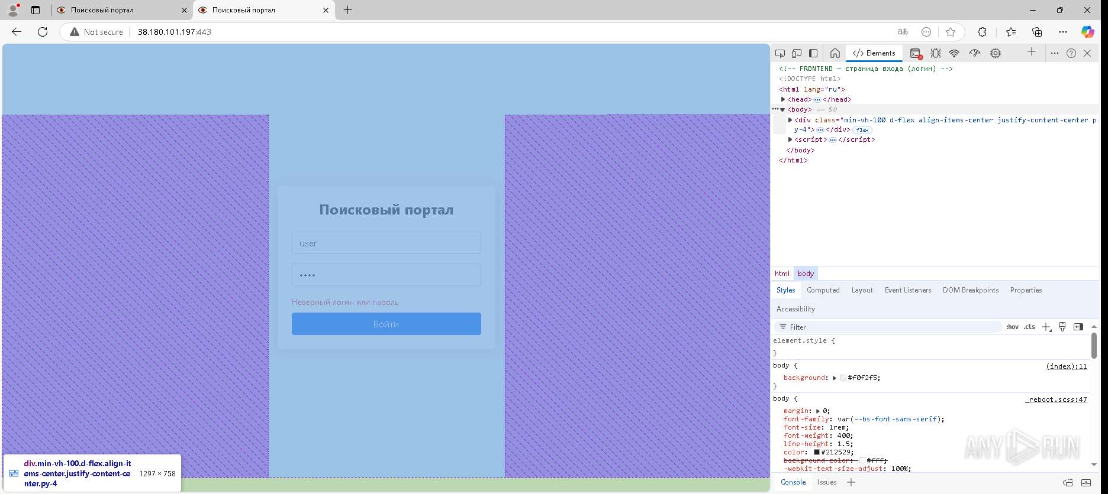Open the Sources bug icon tool
The height and width of the screenshot is (494, 1108).
pos(935,53)
